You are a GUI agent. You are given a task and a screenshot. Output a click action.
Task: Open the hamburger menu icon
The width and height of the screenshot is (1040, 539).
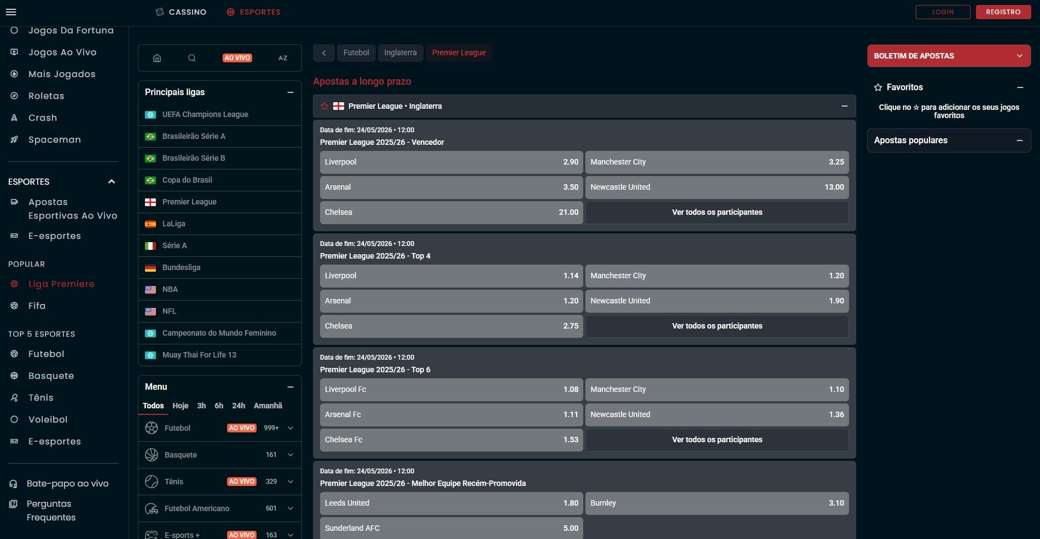pos(11,12)
